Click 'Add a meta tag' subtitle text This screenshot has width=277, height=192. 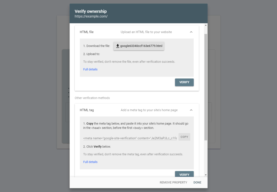tap(149, 110)
